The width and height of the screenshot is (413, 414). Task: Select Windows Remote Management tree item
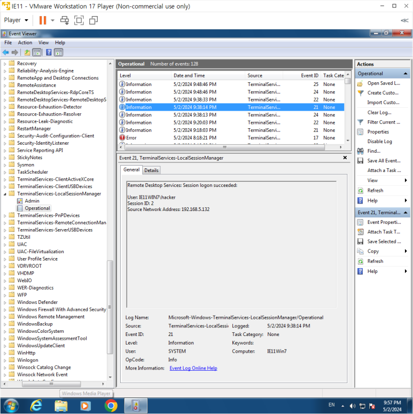tap(51, 317)
